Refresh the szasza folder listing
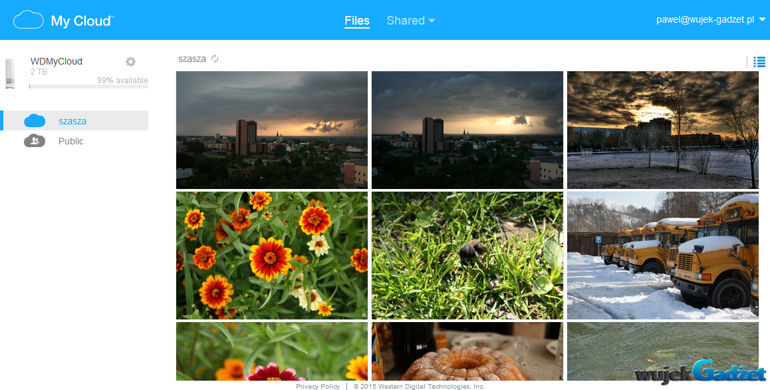The image size is (770, 390). [215, 59]
